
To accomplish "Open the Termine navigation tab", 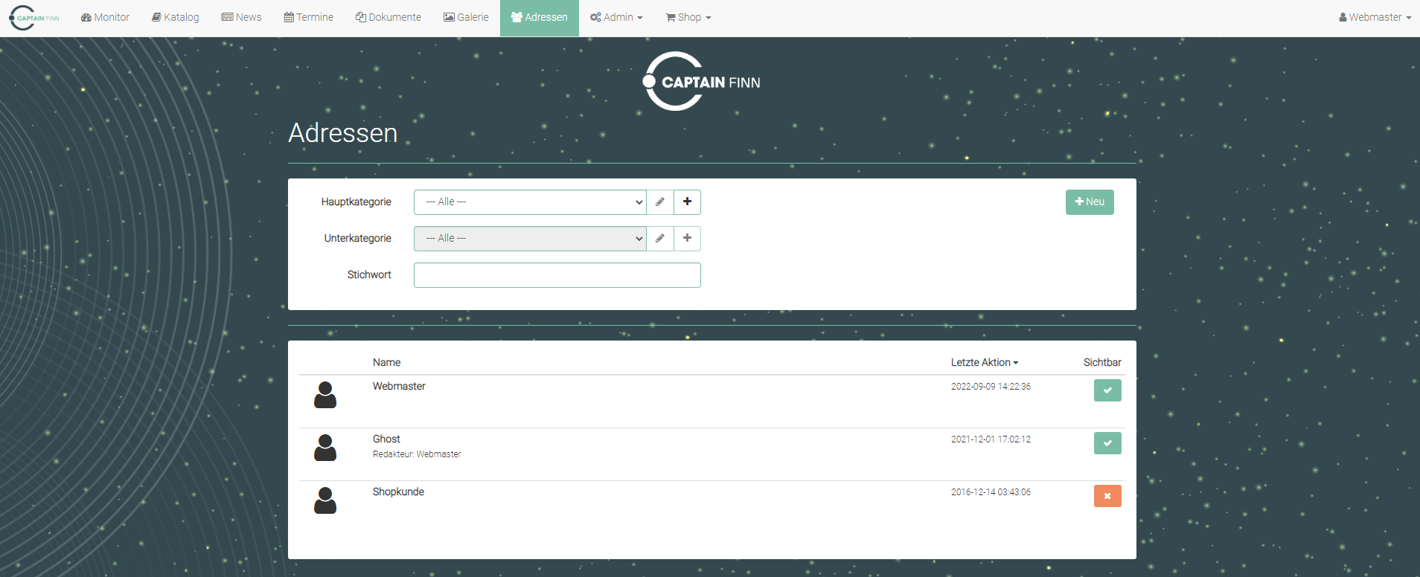I will [x=309, y=18].
